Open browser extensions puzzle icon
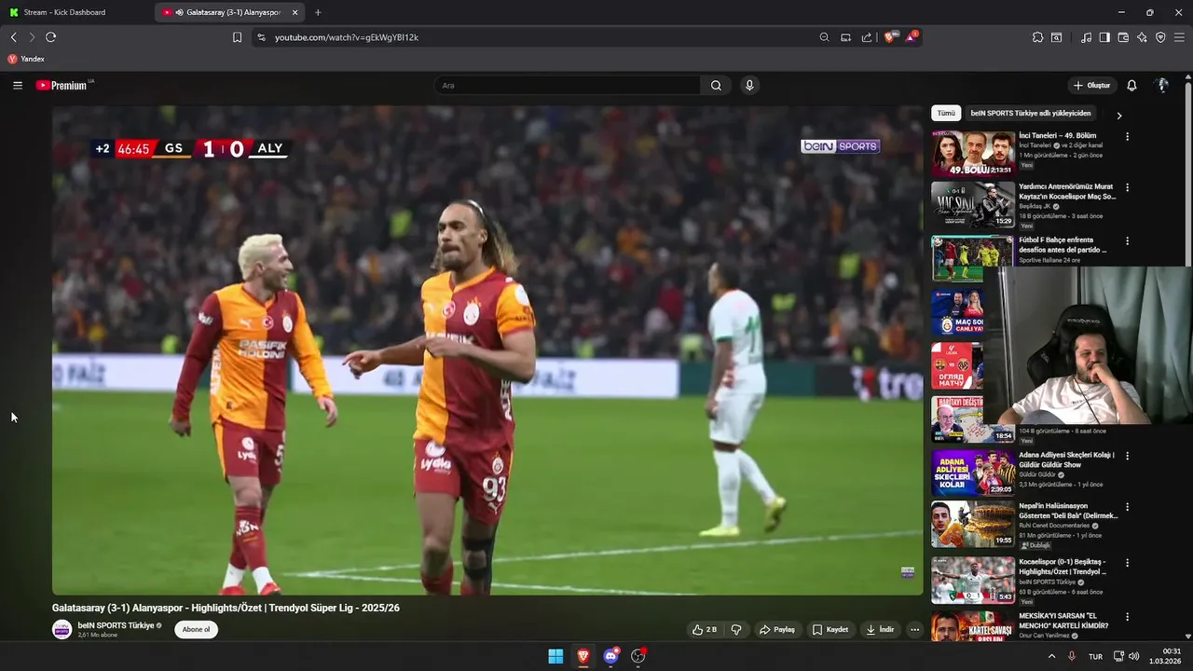 click(1037, 37)
